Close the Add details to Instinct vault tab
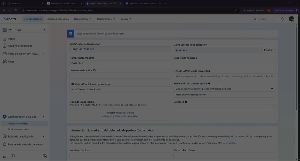Viewport: 300px width, 161px height. pyautogui.click(x=81, y=3)
